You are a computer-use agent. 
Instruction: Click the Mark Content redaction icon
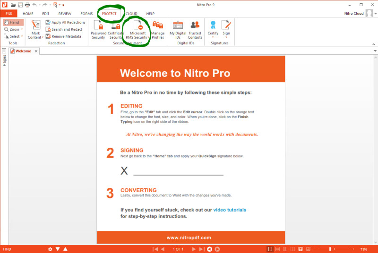(x=36, y=25)
